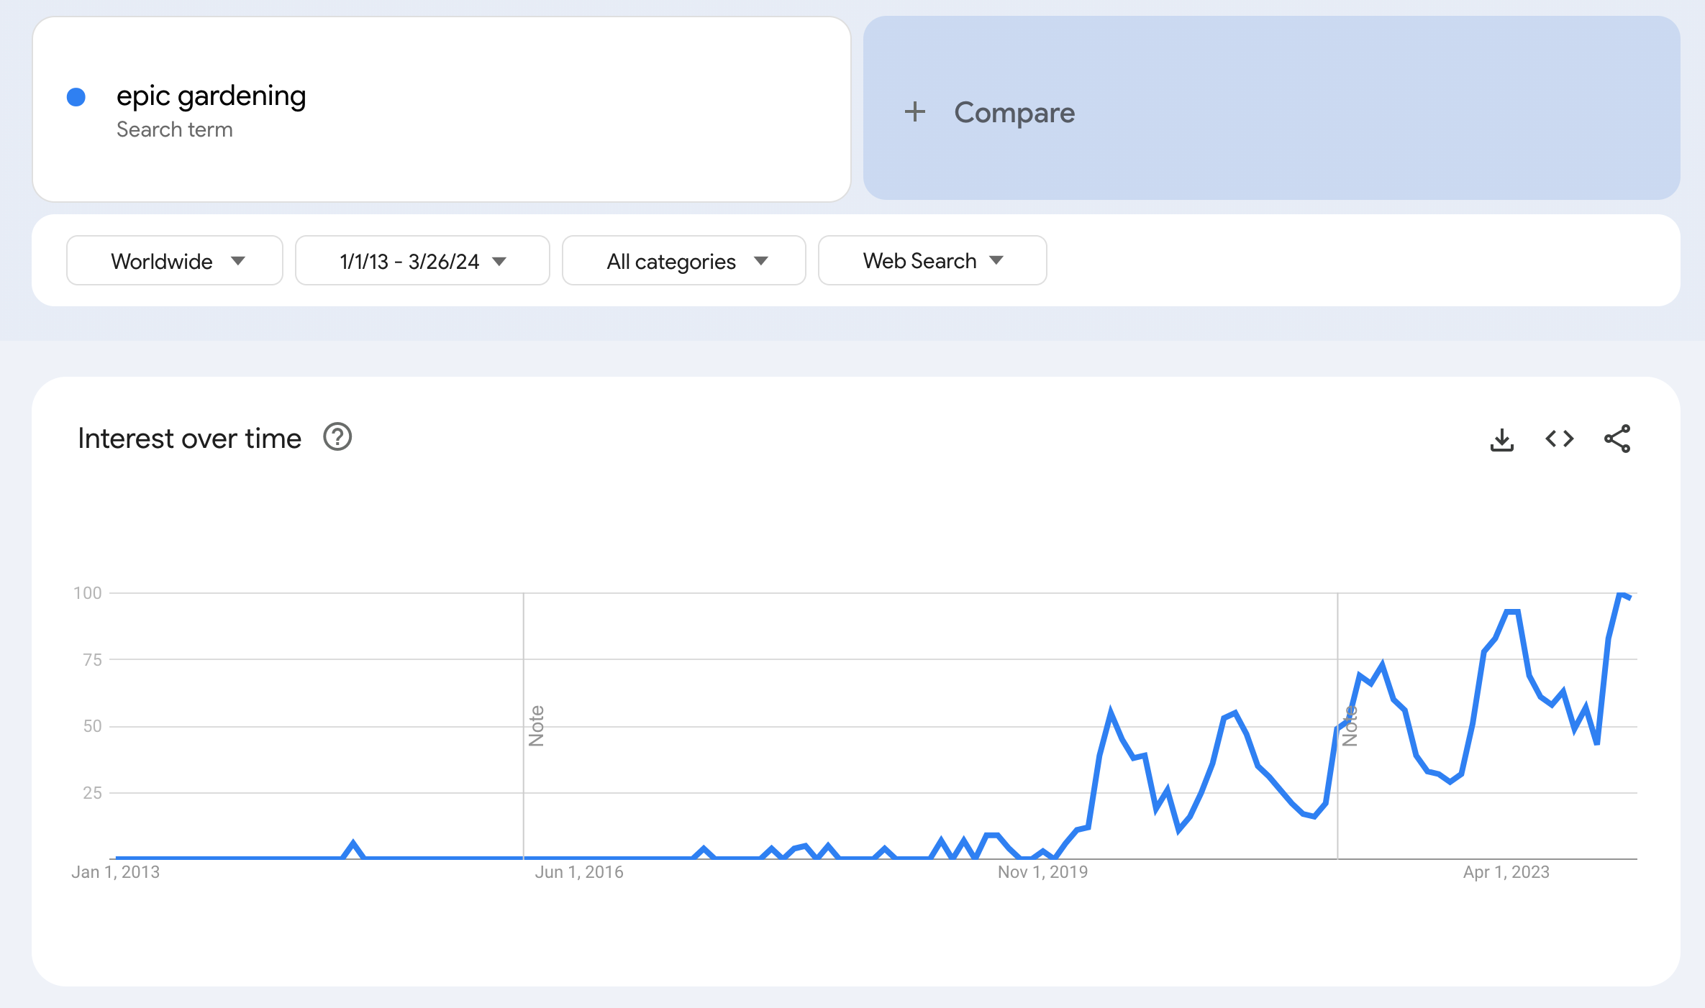Expand the Web Search type dropdown
This screenshot has width=1705, height=1008.
click(x=932, y=261)
